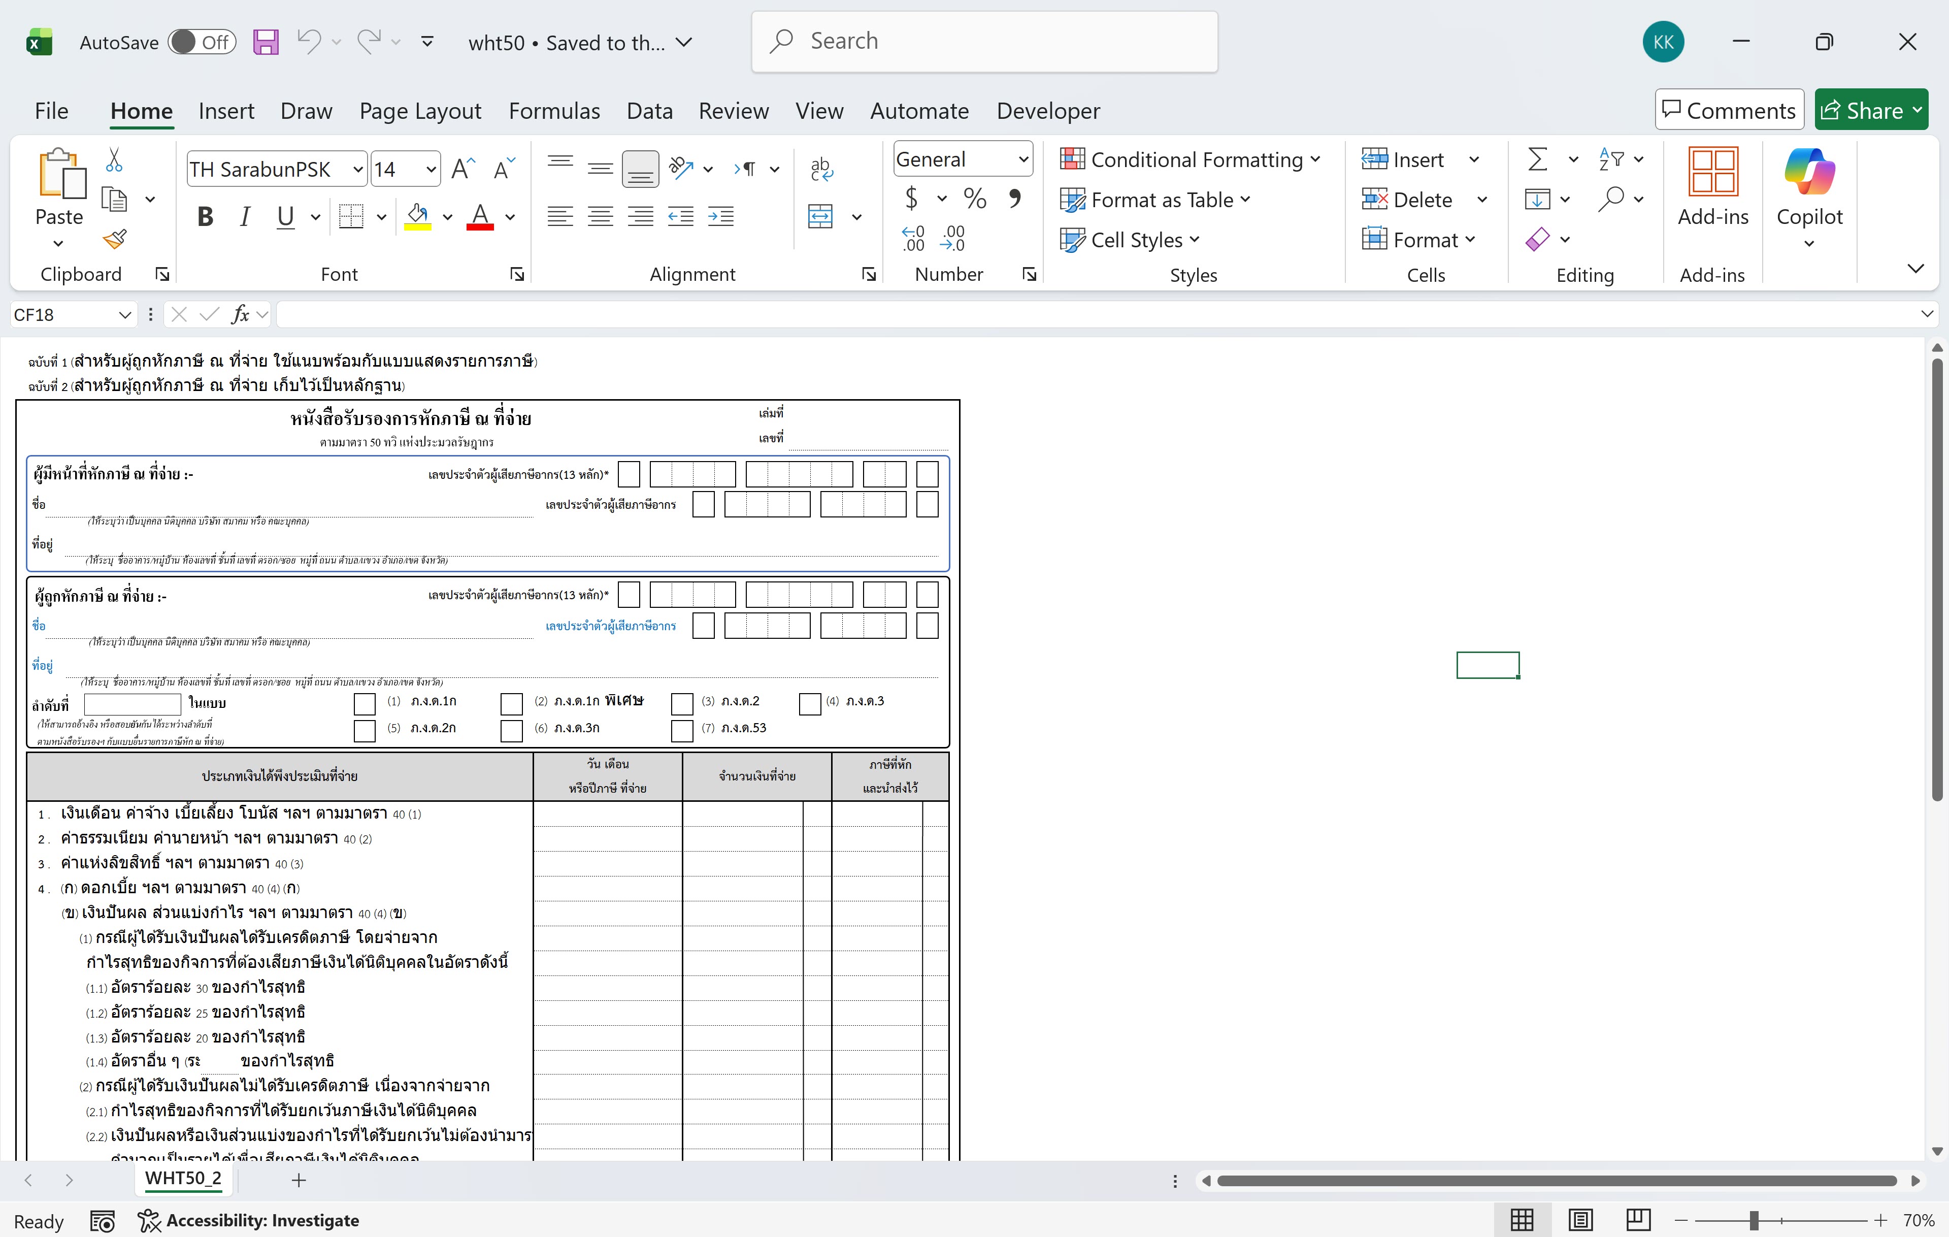This screenshot has width=1949, height=1237.
Task: Click the Comments button
Action: (x=1729, y=110)
